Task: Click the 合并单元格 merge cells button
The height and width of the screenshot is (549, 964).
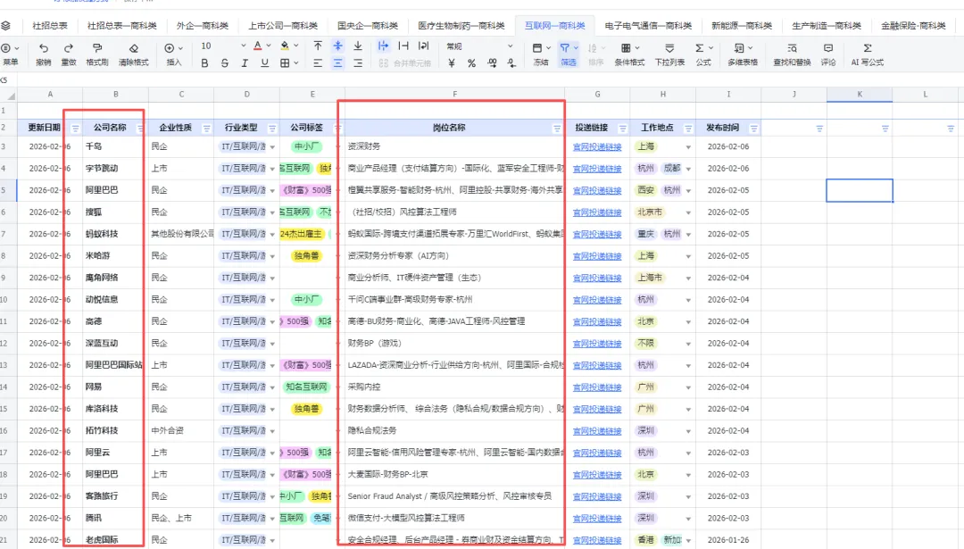Action: point(404,62)
